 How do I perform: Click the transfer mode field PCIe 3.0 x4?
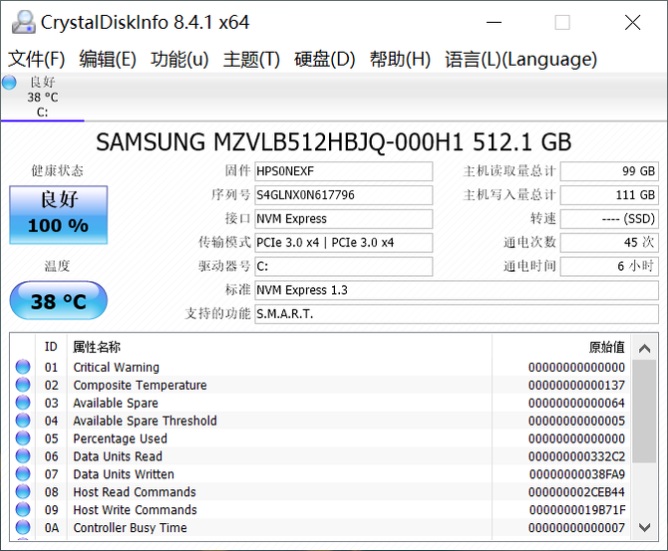[343, 243]
